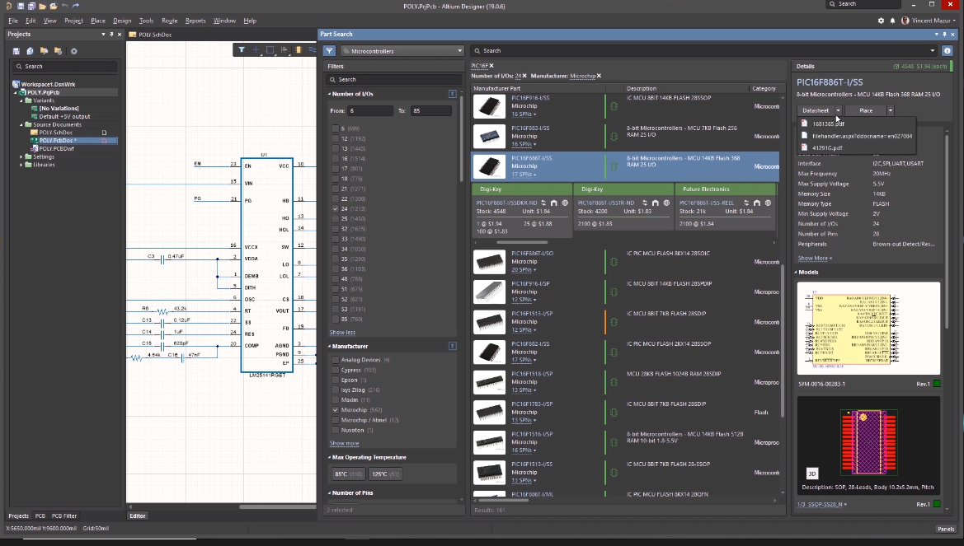
Task: Switch to the POLY.SchDoc document tab
Action: tap(150, 35)
